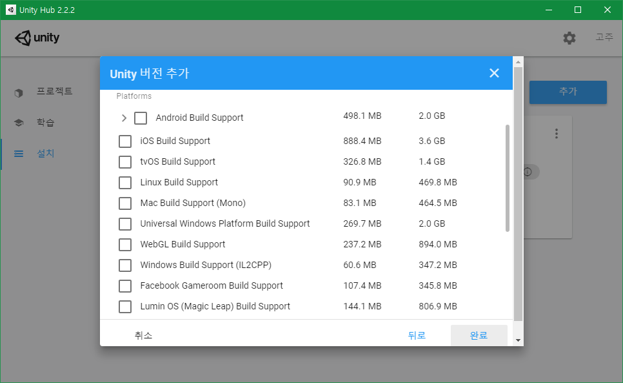Enable iOS Build Support checkbox

pyautogui.click(x=125, y=141)
